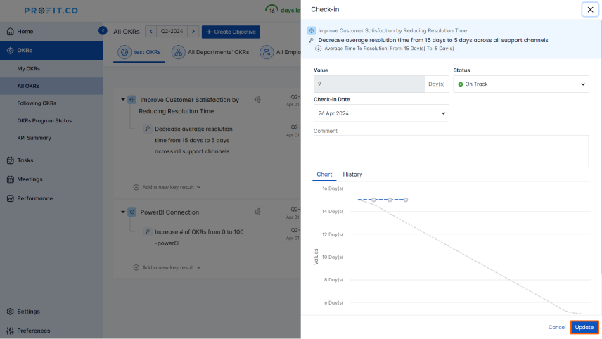Click the Profit.co logo
This screenshot has height=339, width=602.
click(x=51, y=11)
